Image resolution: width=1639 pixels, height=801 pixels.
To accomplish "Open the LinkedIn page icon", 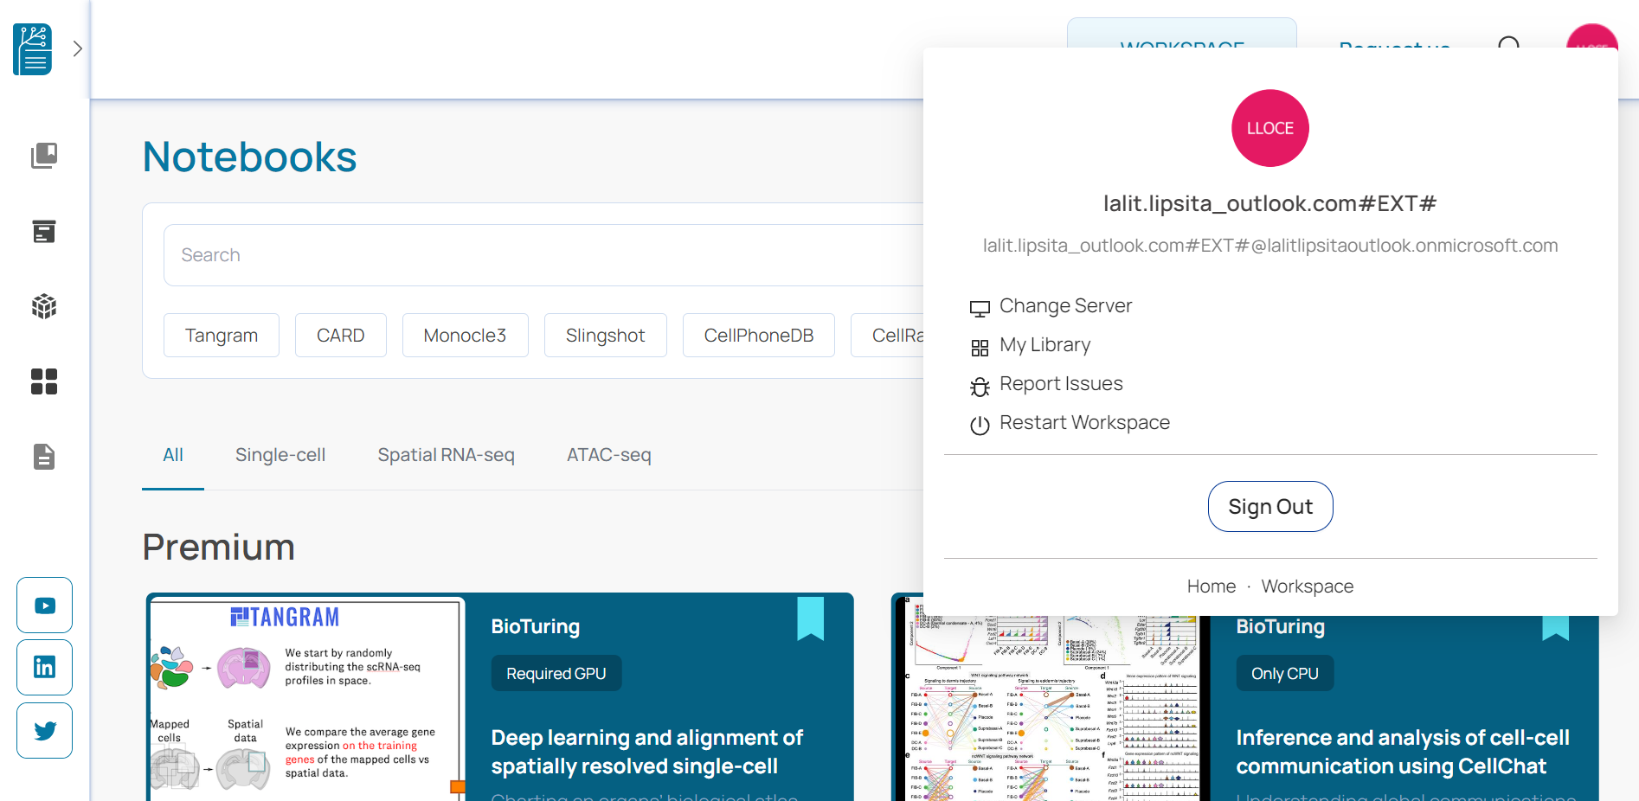I will pyautogui.click(x=44, y=668).
